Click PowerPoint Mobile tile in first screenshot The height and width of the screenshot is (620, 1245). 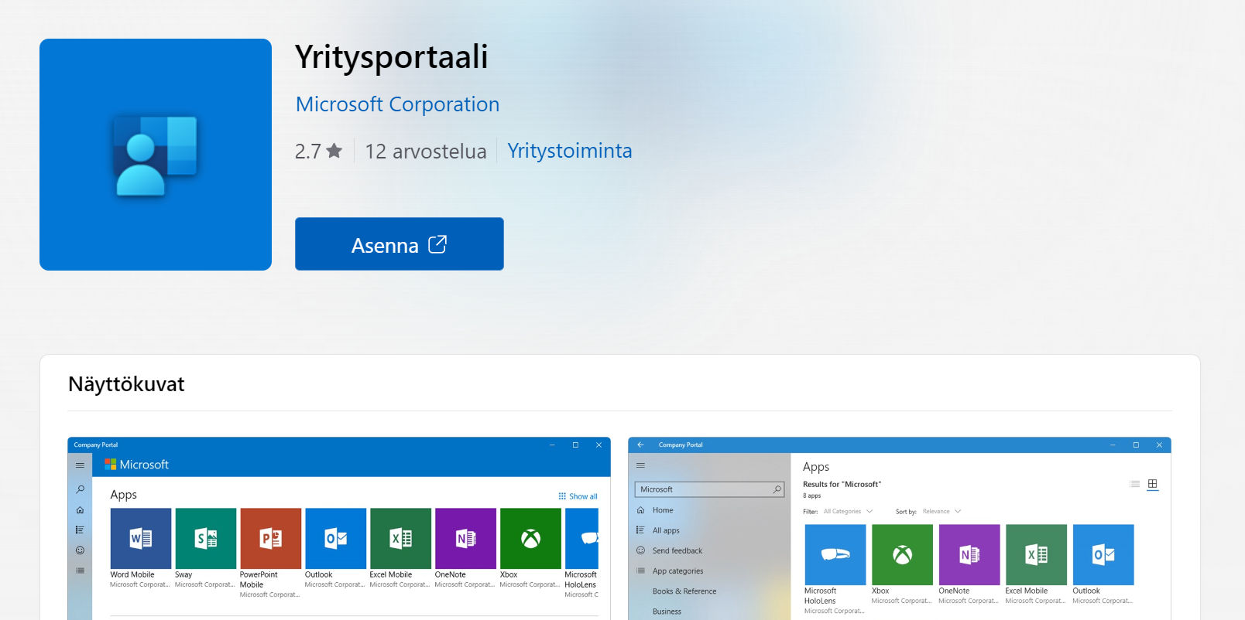(x=270, y=539)
